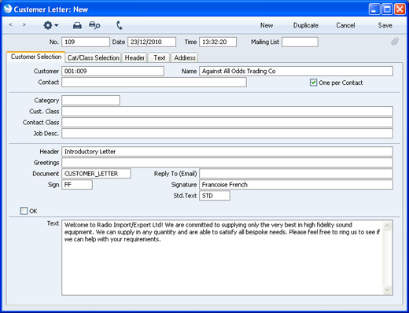
Task: Click Reply To (Email) field
Action: tap(296, 174)
